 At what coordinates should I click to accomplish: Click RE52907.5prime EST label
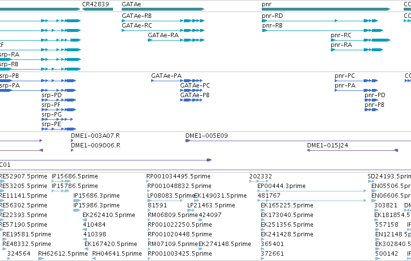pyautogui.click(x=23, y=176)
